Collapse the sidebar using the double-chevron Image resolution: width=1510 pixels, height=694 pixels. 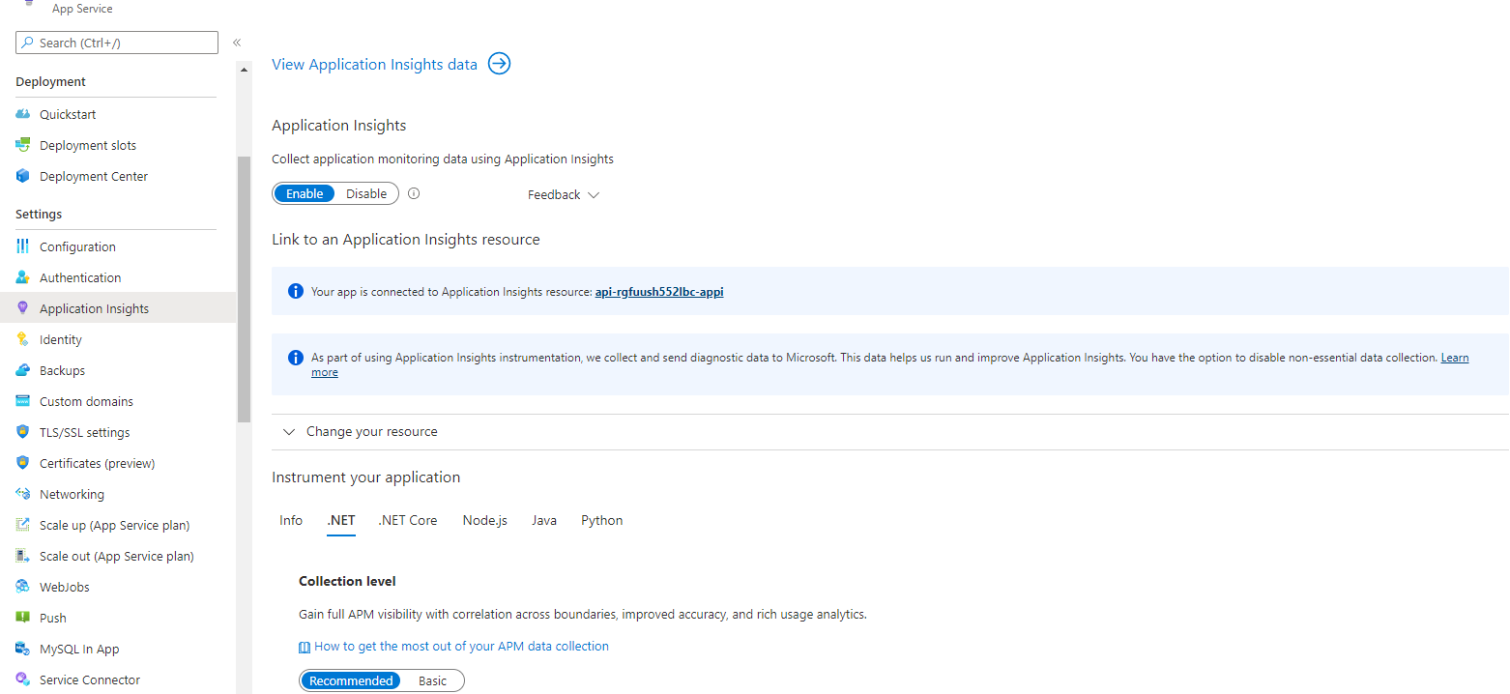pos(237,43)
